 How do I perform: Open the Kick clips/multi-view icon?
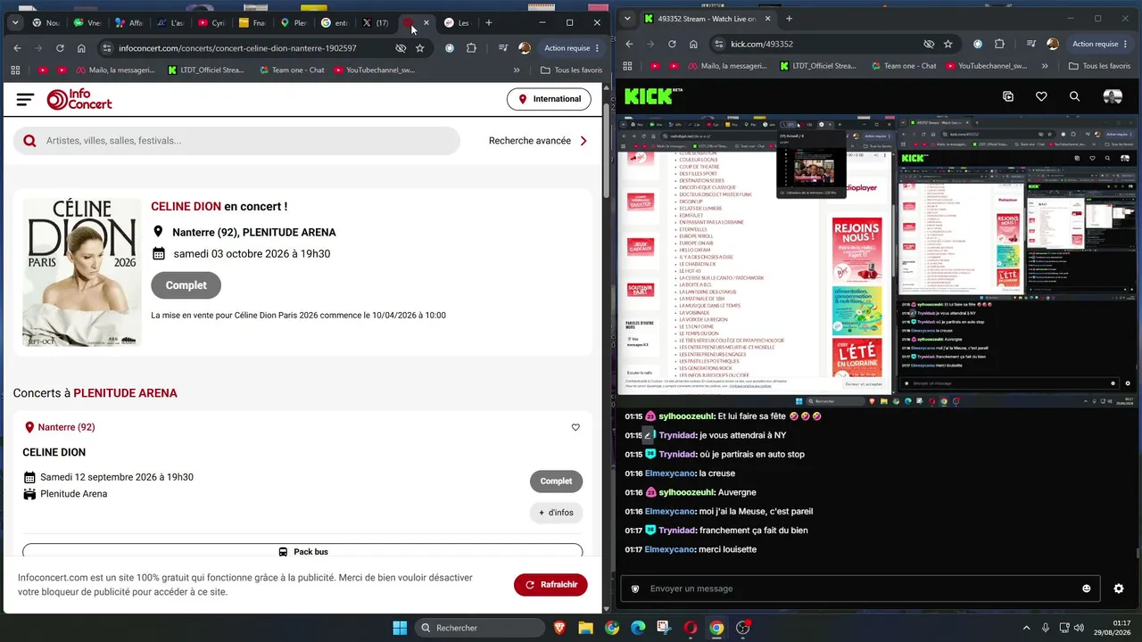pyautogui.click(x=1008, y=96)
